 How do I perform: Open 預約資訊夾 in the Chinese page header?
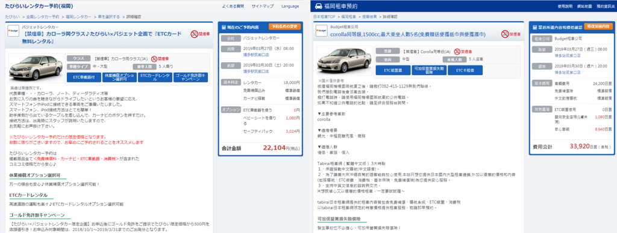pos(605,6)
